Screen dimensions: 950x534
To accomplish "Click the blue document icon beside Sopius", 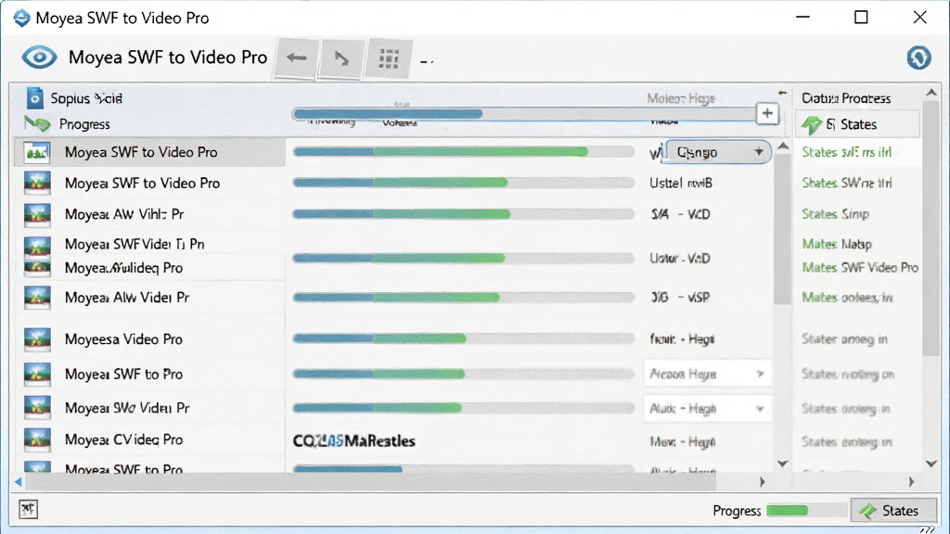I will click(x=35, y=98).
